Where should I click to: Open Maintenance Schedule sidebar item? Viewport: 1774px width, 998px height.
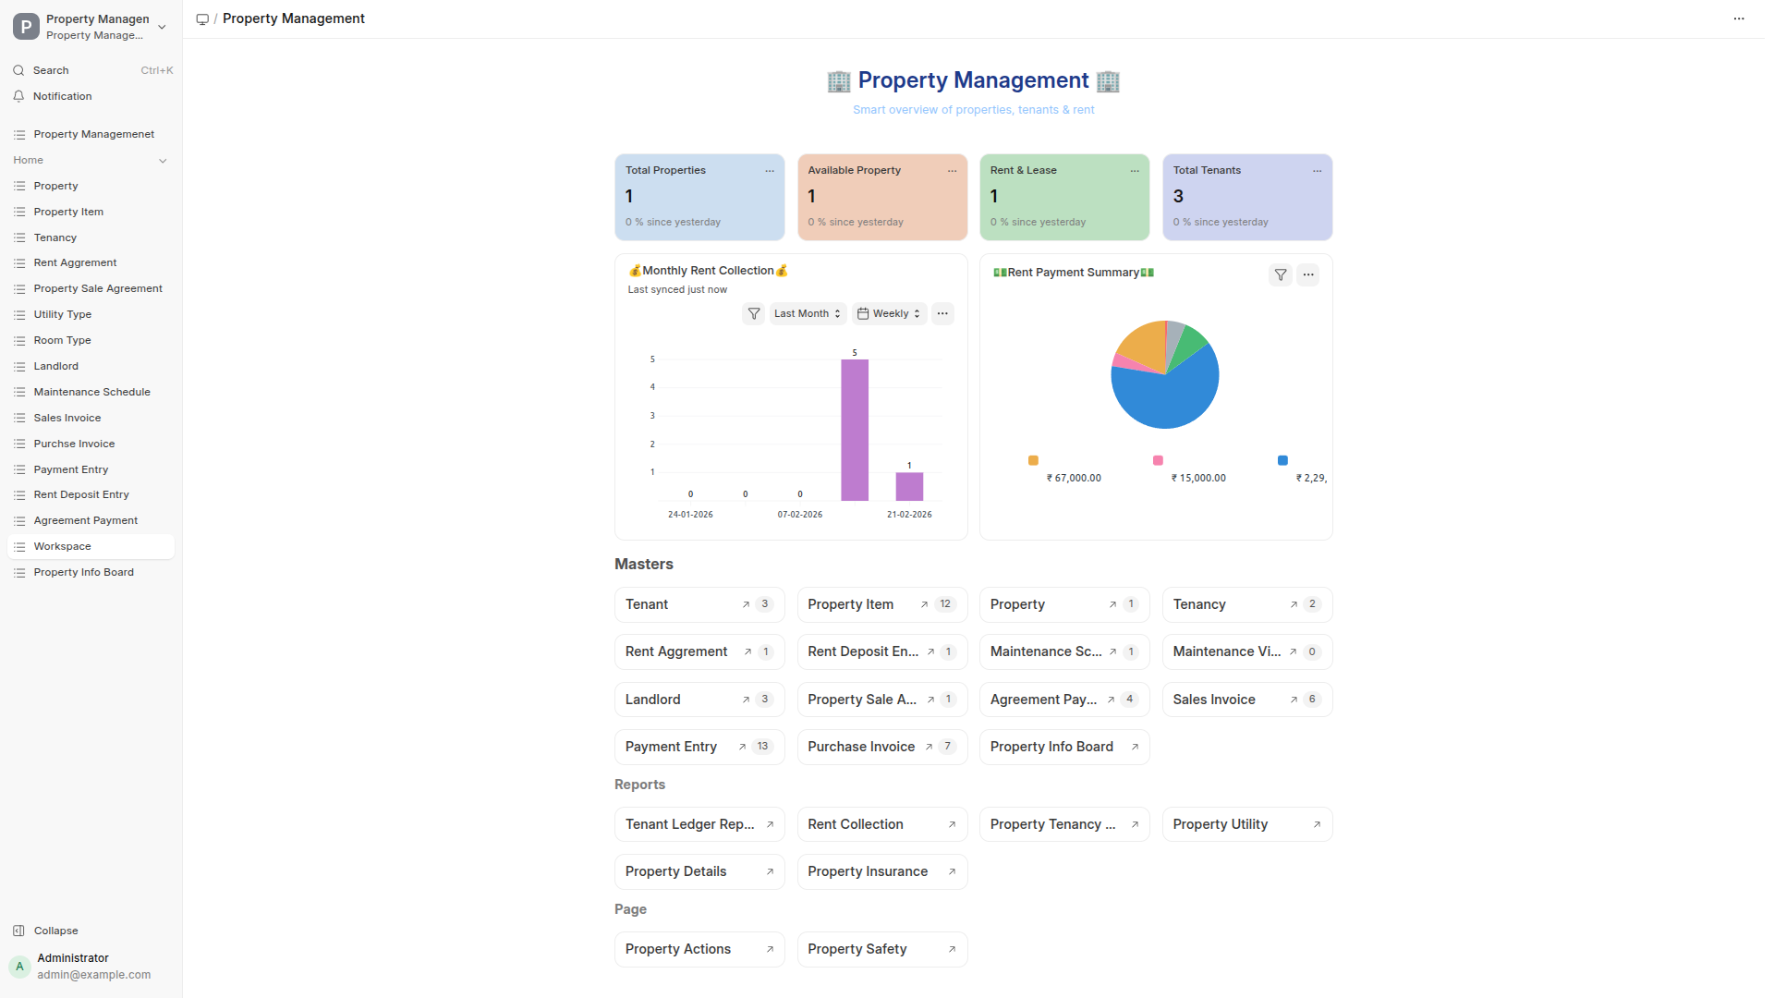point(91,392)
